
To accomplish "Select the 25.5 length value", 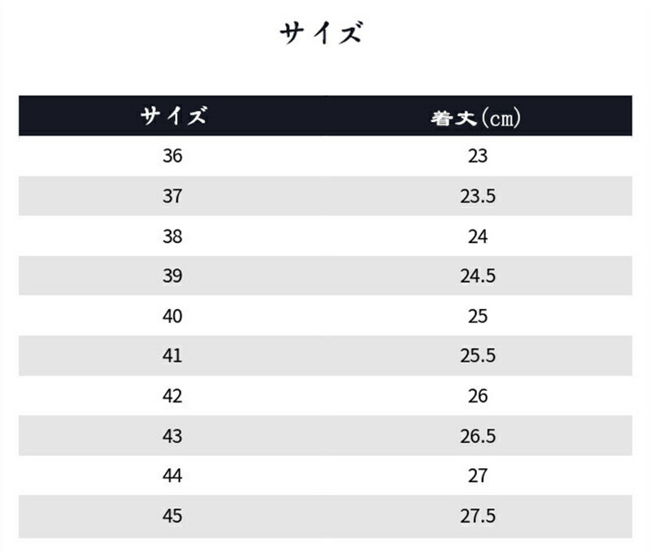I will click(x=478, y=356).
